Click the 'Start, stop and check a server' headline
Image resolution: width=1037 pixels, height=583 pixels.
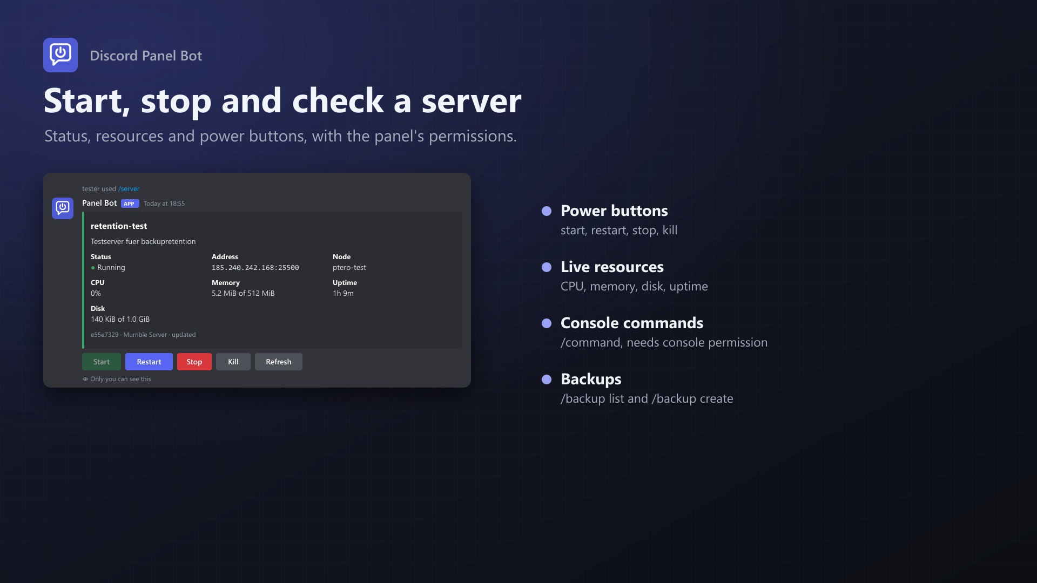[x=282, y=101]
